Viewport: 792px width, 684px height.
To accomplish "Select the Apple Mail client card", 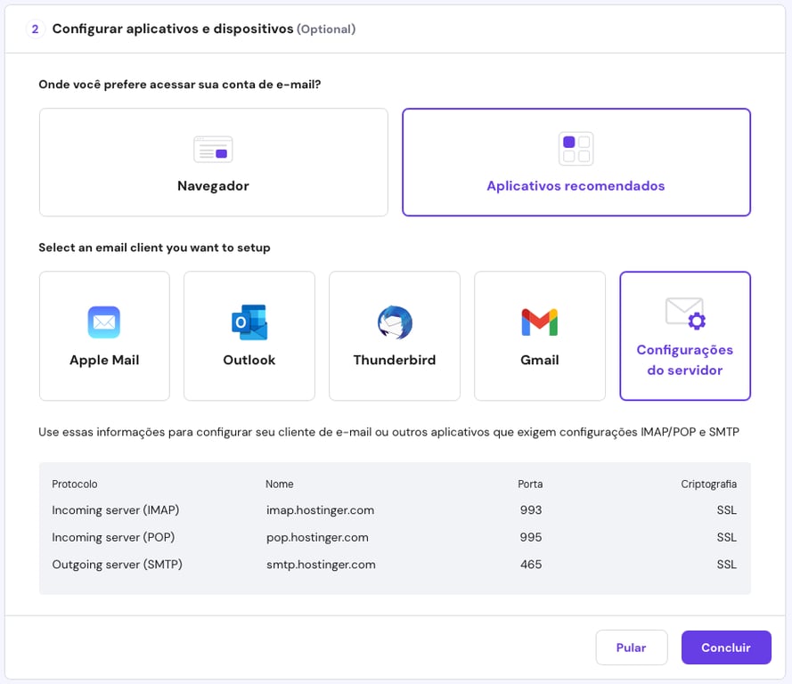I will pos(104,336).
